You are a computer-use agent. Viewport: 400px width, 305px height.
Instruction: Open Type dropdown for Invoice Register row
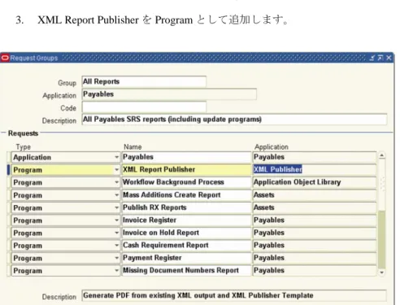coord(116,220)
